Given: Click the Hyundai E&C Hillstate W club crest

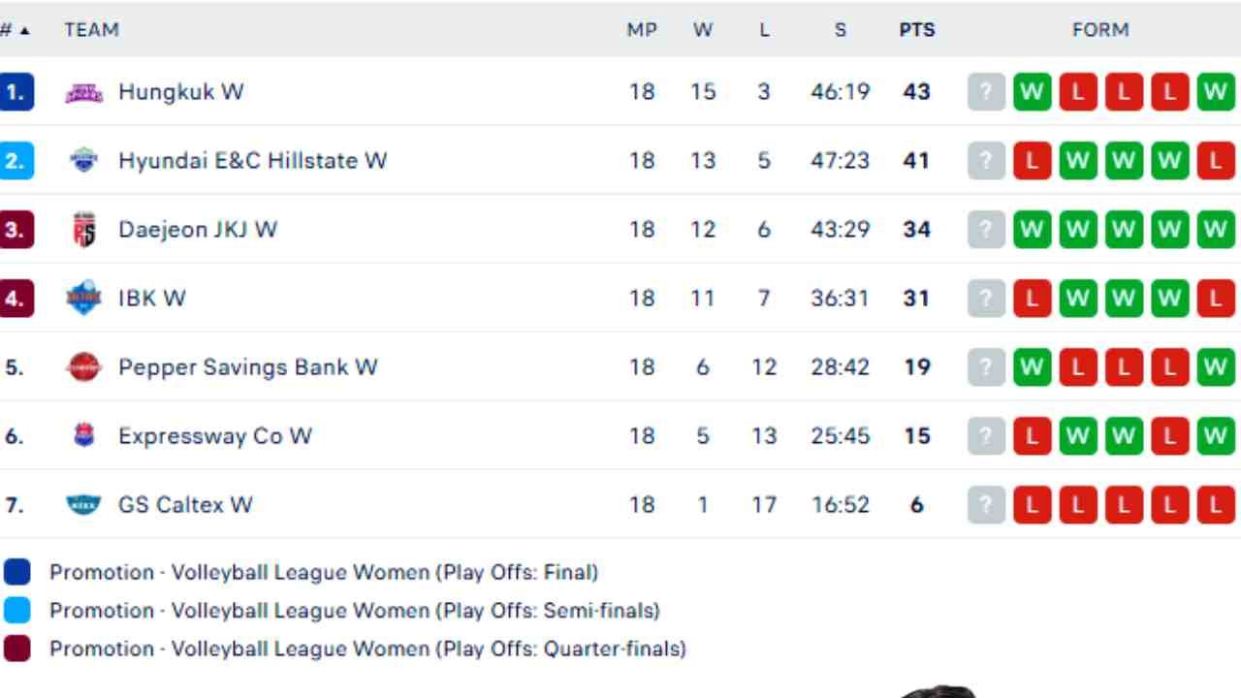Looking at the screenshot, I should tap(84, 160).
